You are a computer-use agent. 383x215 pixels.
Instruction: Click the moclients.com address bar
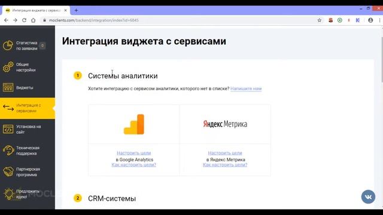coord(181,20)
